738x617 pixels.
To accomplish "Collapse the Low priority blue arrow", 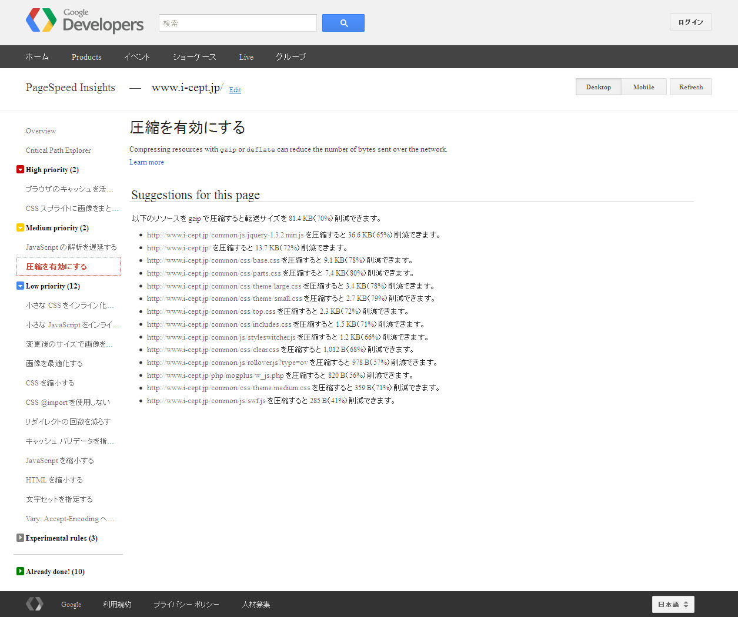I will point(20,286).
